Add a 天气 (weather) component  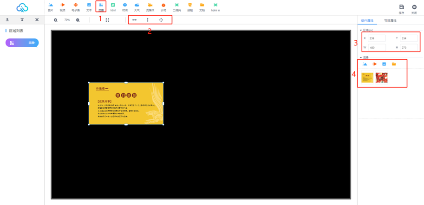click(x=137, y=6)
